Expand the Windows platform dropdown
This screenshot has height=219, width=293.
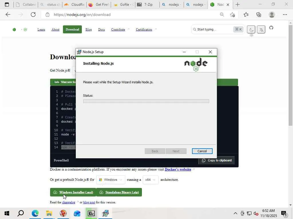[111, 180]
